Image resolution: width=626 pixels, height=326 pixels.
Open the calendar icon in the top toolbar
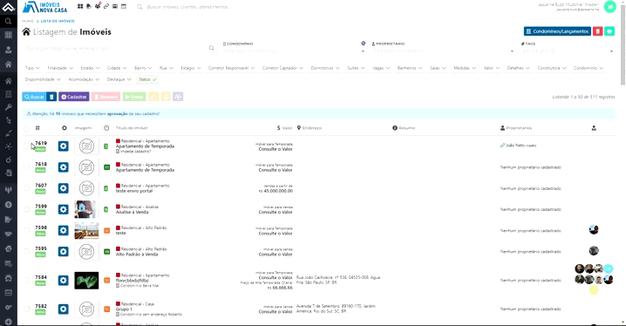pos(124,6)
